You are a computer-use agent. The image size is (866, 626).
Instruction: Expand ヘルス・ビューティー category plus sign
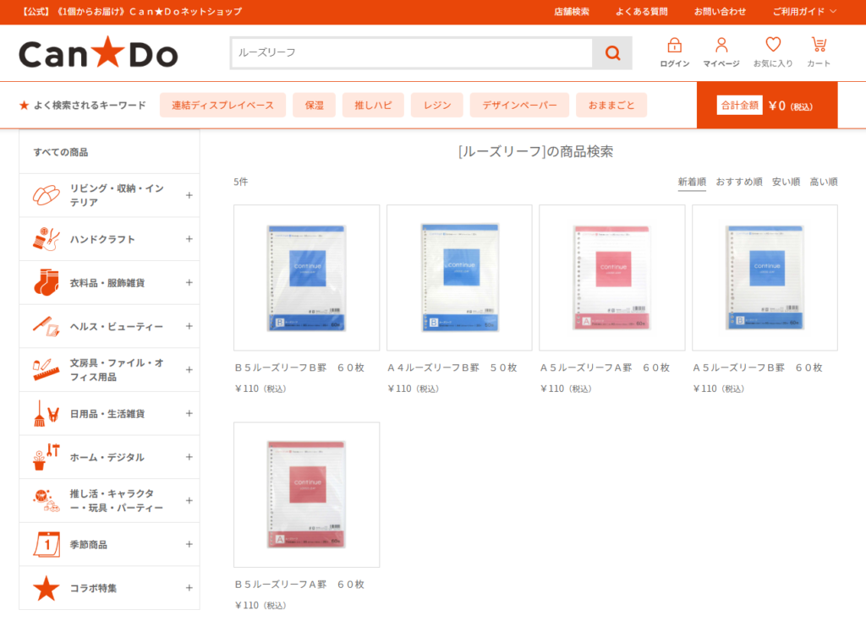(x=189, y=326)
